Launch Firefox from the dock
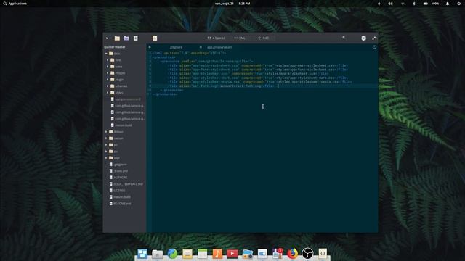465x261 pixels. coord(292,254)
